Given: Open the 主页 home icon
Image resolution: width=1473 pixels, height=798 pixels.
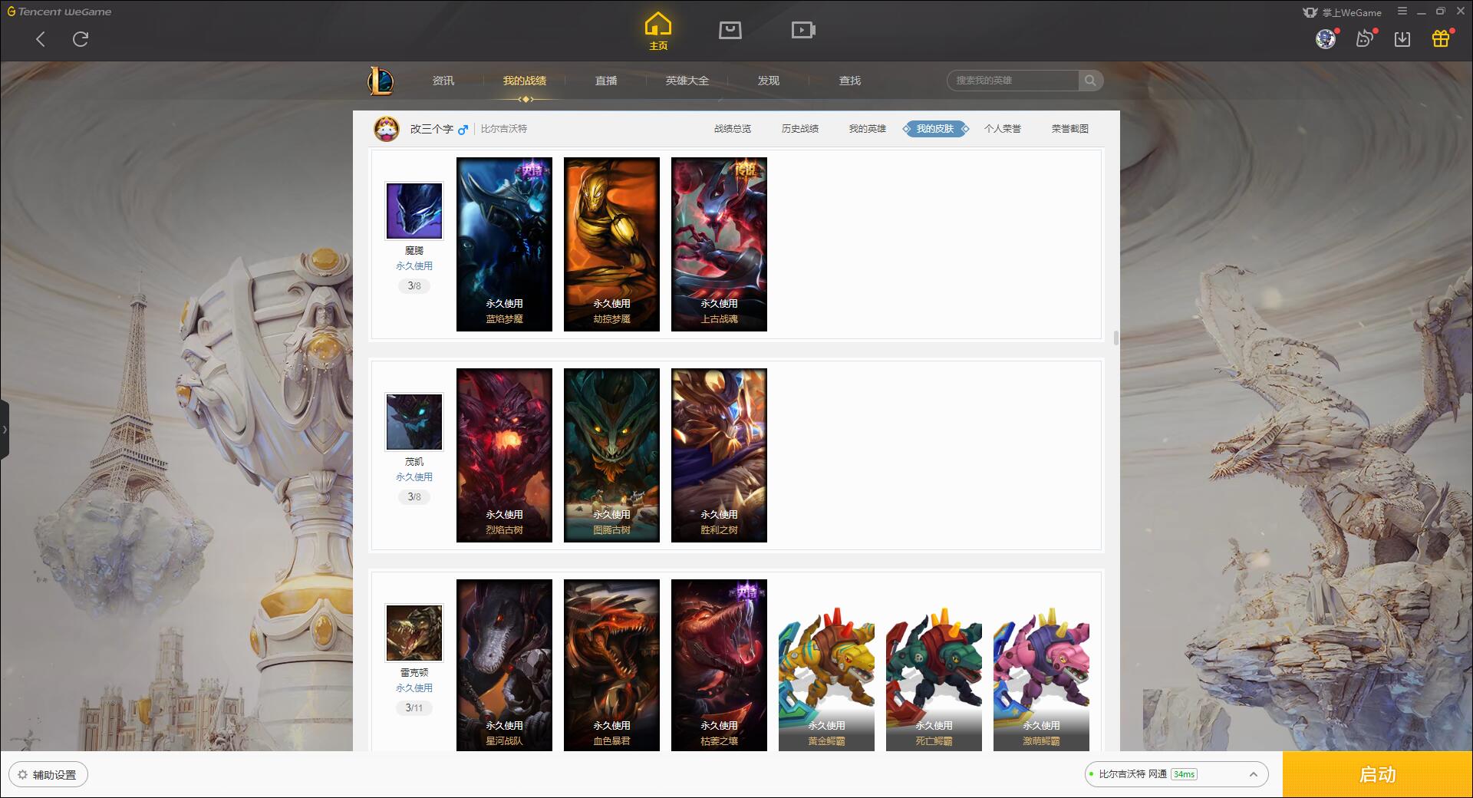Looking at the screenshot, I should (658, 31).
